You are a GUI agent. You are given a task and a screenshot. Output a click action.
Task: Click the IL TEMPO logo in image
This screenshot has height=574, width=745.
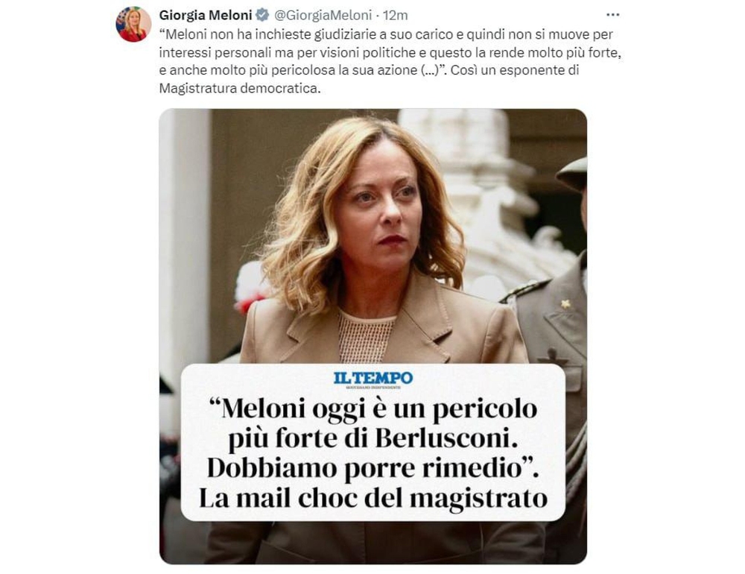click(x=373, y=379)
